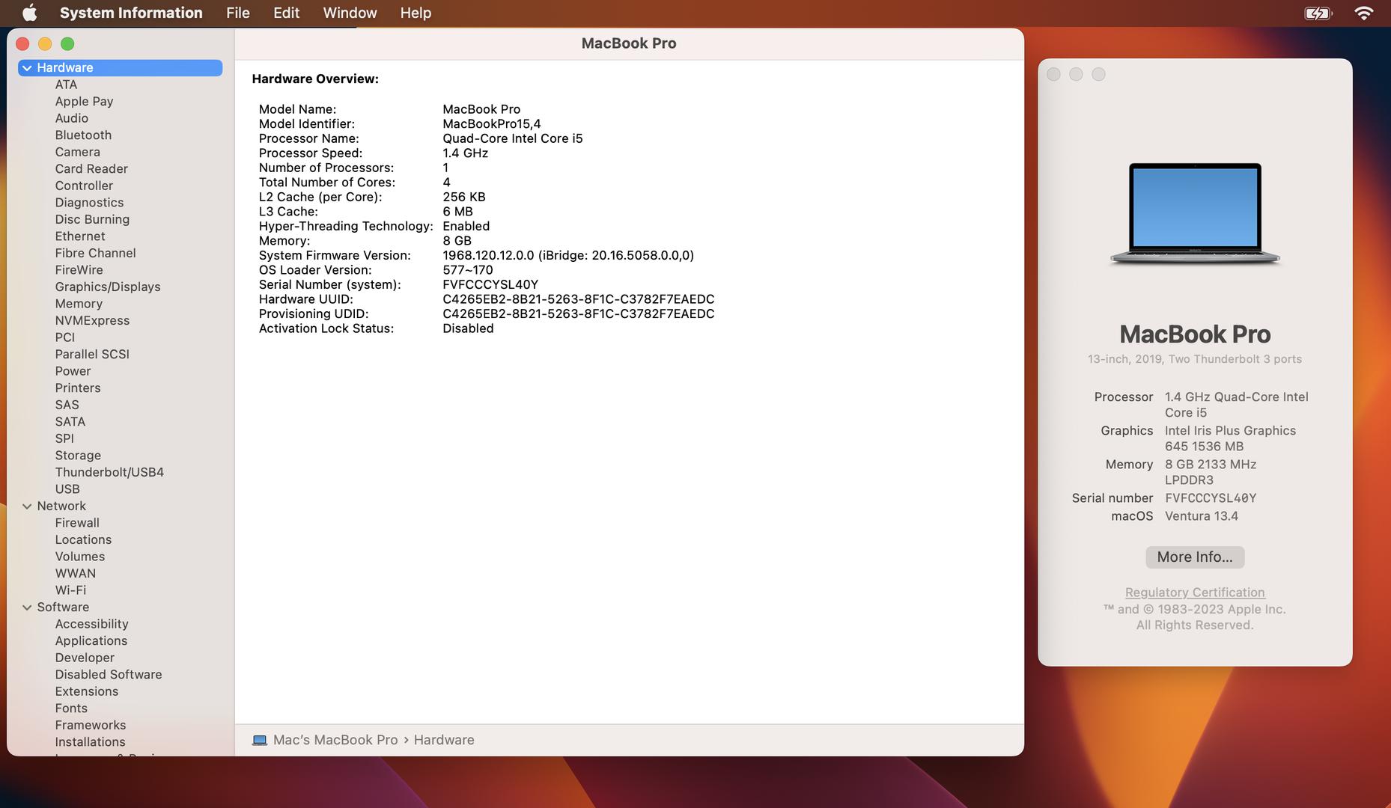Viewport: 1391px width, 808px height.
Task: Select Volumes under Network
Action: tap(79, 557)
